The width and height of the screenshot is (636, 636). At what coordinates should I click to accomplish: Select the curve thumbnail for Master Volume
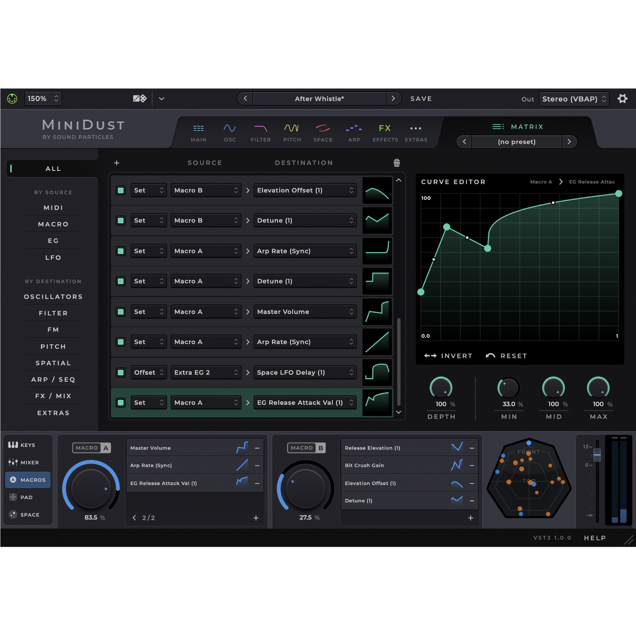coord(377,312)
